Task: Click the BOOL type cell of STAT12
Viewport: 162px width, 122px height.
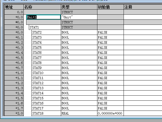Action: tap(79, 83)
